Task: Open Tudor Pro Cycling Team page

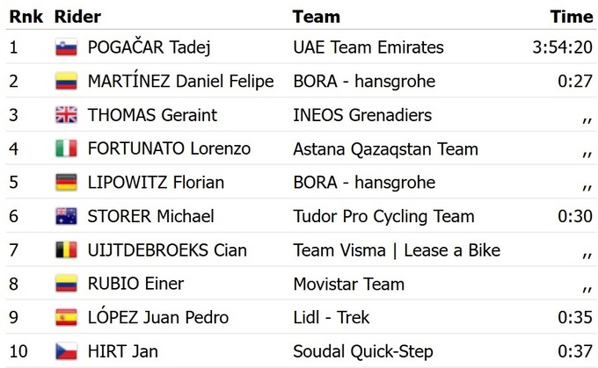Action: 383,216
